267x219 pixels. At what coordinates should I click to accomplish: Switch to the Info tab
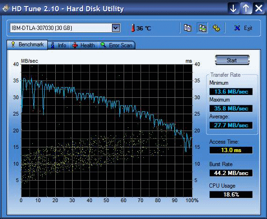point(59,45)
